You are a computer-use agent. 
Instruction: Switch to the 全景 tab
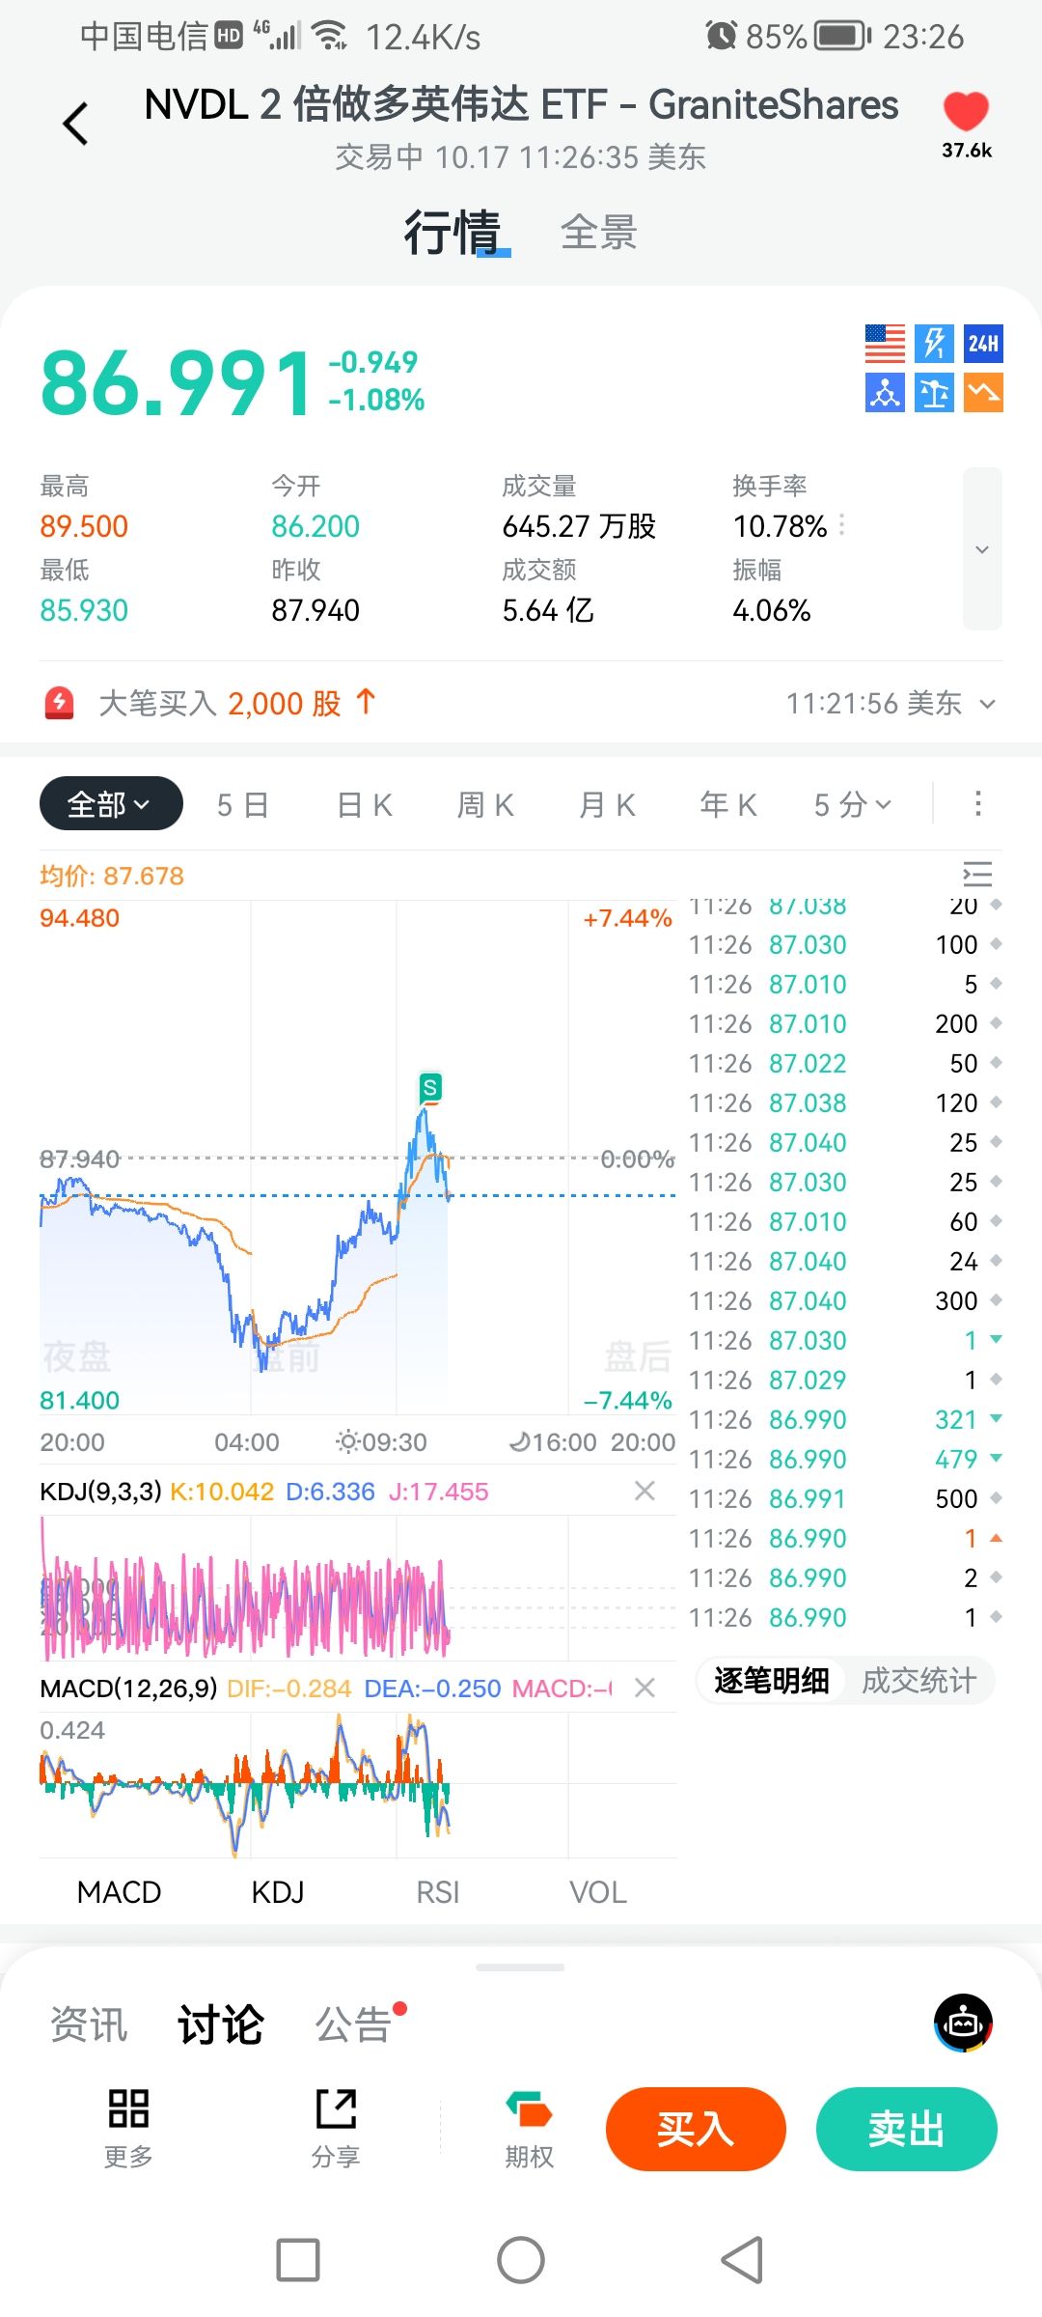click(x=598, y=233)
